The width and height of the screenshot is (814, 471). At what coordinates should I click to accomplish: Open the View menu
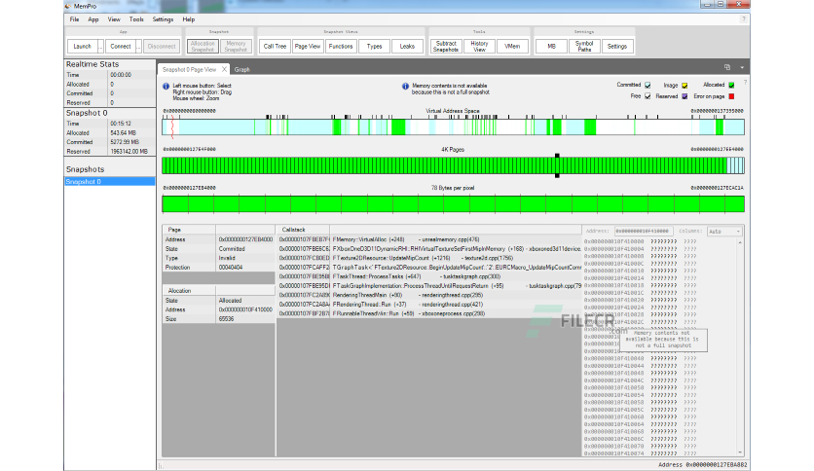point(114,19)
